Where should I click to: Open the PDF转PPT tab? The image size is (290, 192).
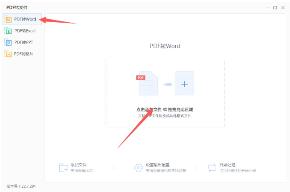pyautogui.click(x=22, y=42)
